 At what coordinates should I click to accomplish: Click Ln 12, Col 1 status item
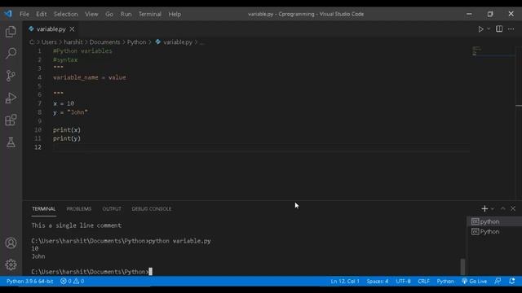pyautogui.click(x=345, y=282)
